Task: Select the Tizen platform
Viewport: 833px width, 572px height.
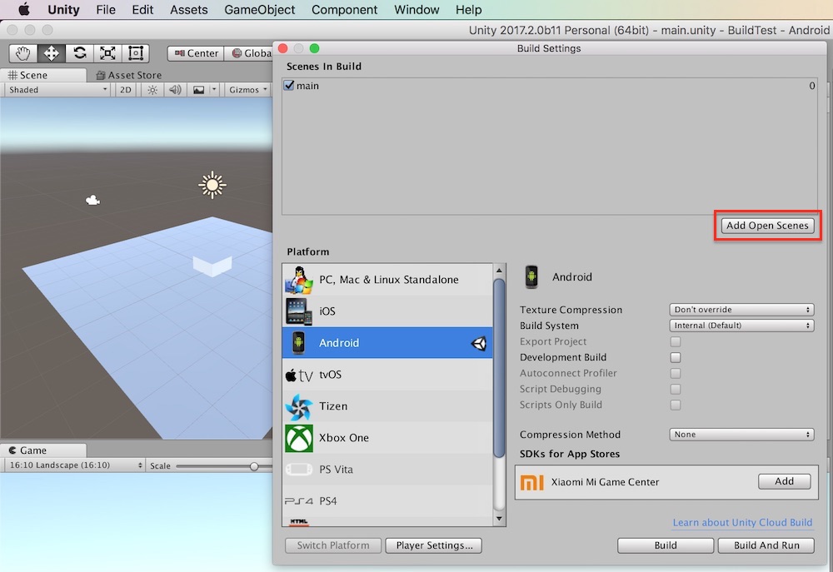Action: pyautogui.click(x=387, y=406)
